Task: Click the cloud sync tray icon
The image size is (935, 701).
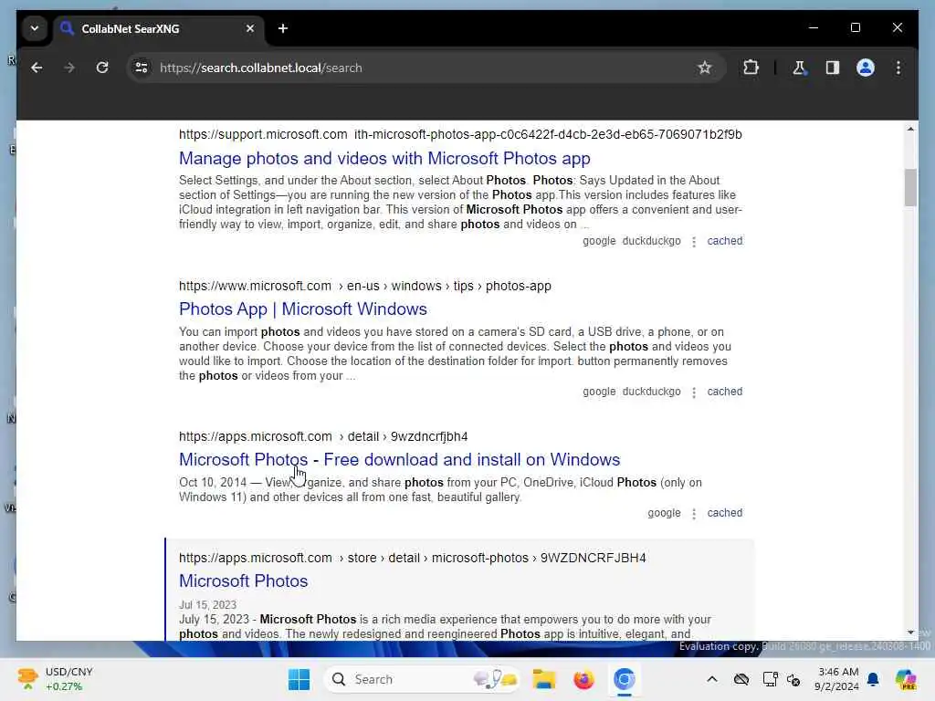Action: coord(741,679)
